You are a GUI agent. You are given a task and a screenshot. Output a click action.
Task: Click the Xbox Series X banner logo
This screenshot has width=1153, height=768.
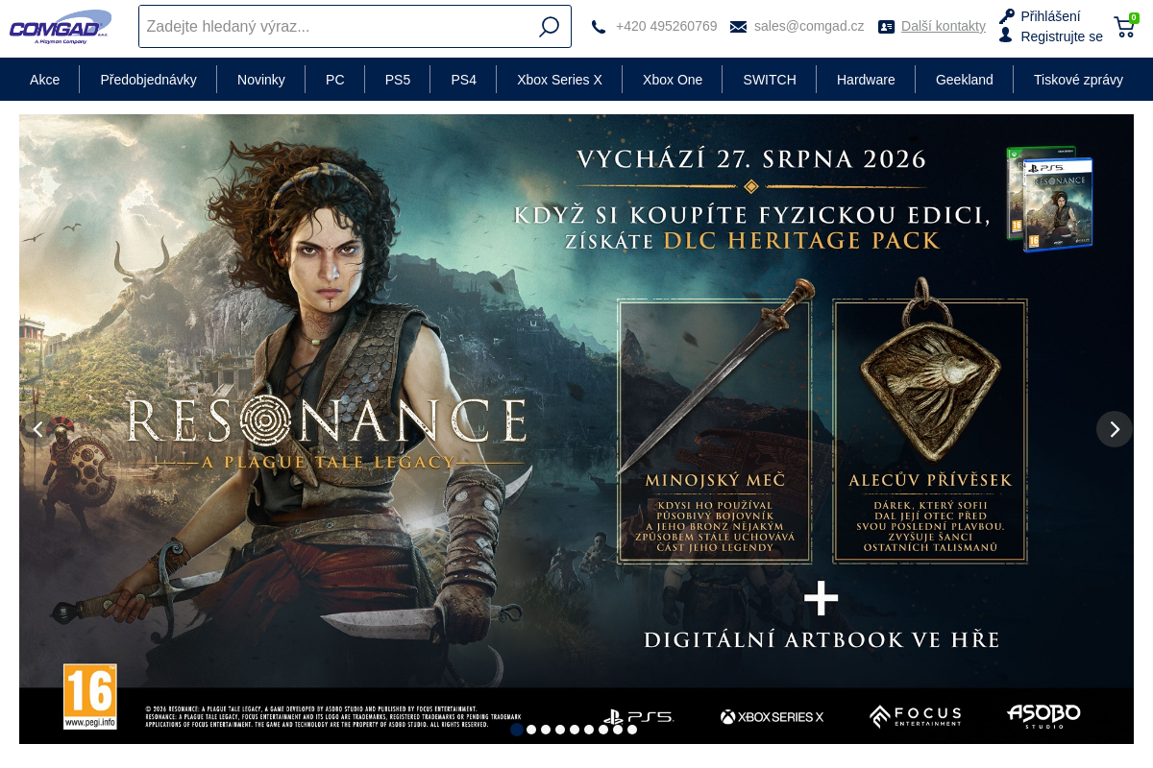(x=772, y=716)
